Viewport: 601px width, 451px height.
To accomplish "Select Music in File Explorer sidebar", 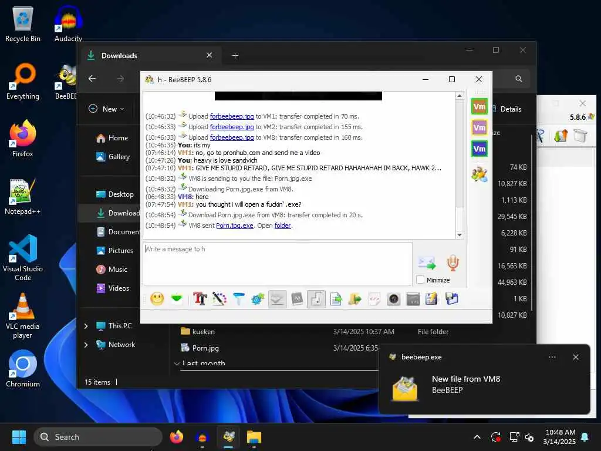I will (112, 269).
